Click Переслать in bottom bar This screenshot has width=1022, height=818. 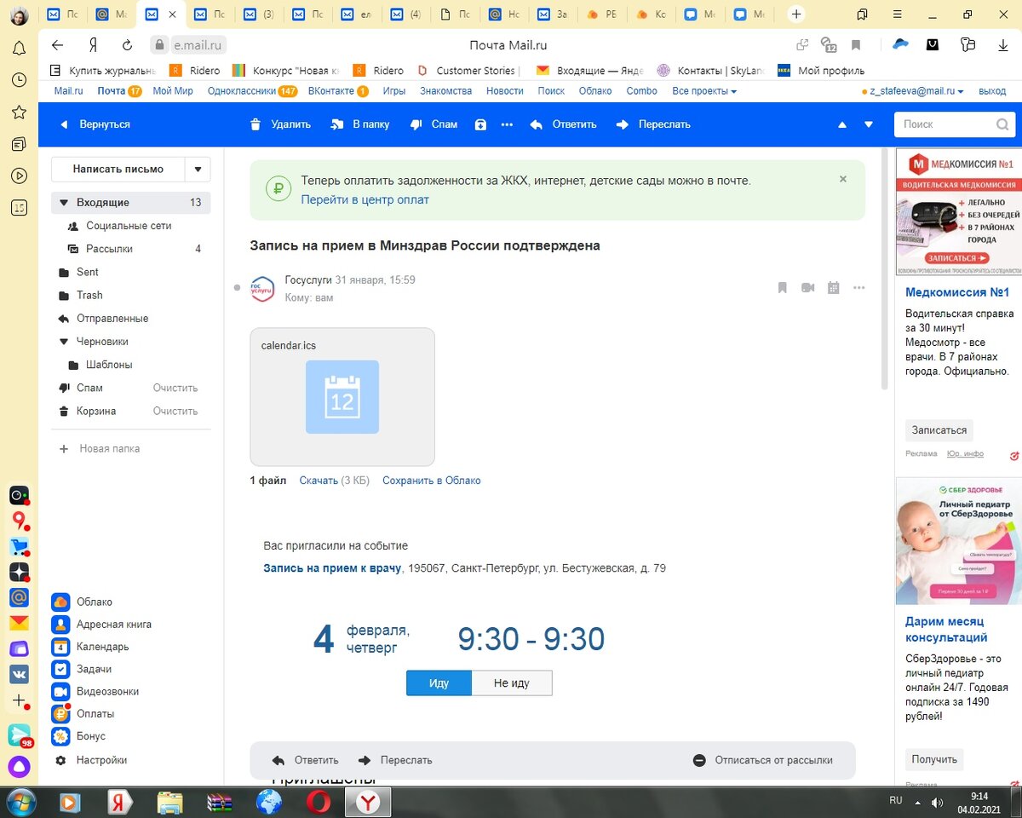pos(395,760)
